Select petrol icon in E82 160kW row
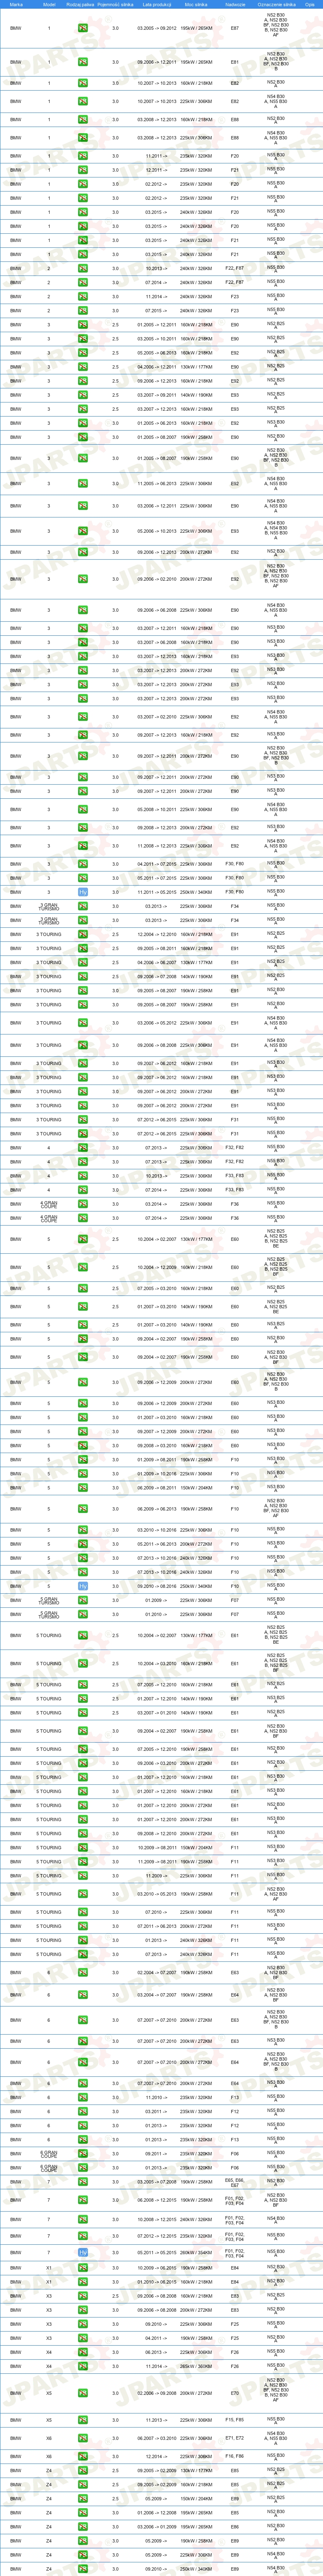Screen dimensions: 323x2576 (83, 83)
